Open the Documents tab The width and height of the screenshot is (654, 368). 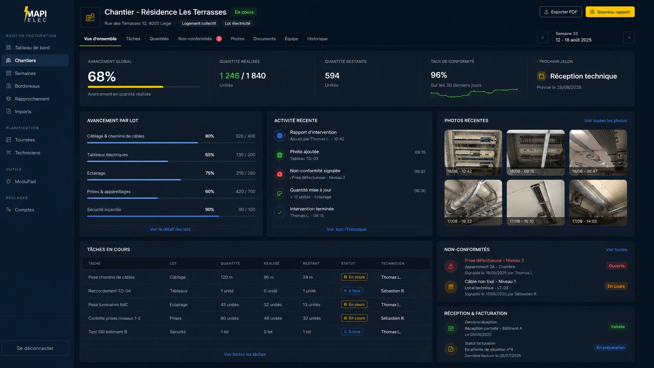point(264,39)
